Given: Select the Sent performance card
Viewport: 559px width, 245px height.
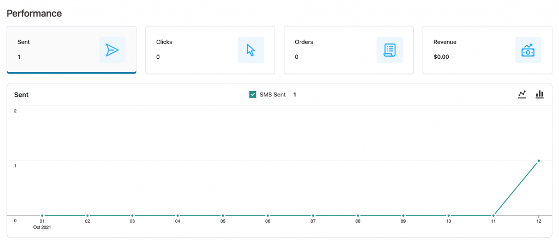Looking at the screenshot, I should coord(72,50).
